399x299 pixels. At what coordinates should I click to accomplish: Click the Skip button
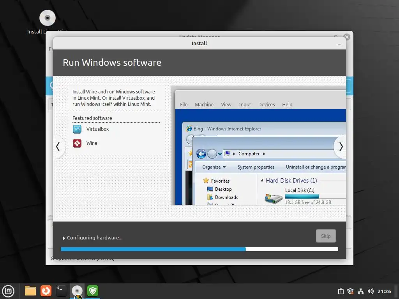pos(326,236)
